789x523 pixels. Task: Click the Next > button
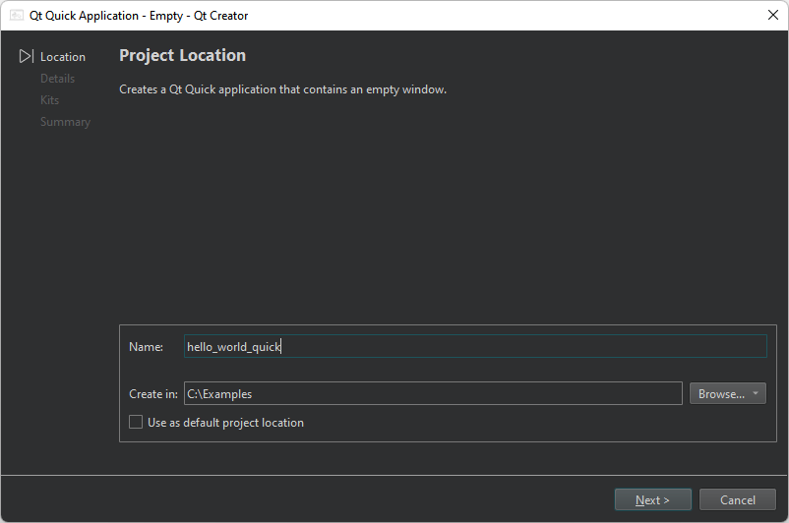coord(652,499)
